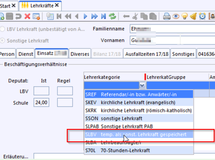Viewport: 215px width, 160px height.
Task: Click the LBV Ist deputat field
Action: (41, 91)
